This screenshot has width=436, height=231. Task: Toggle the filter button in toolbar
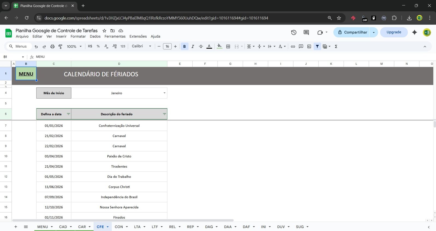click(x=317, y=46)
